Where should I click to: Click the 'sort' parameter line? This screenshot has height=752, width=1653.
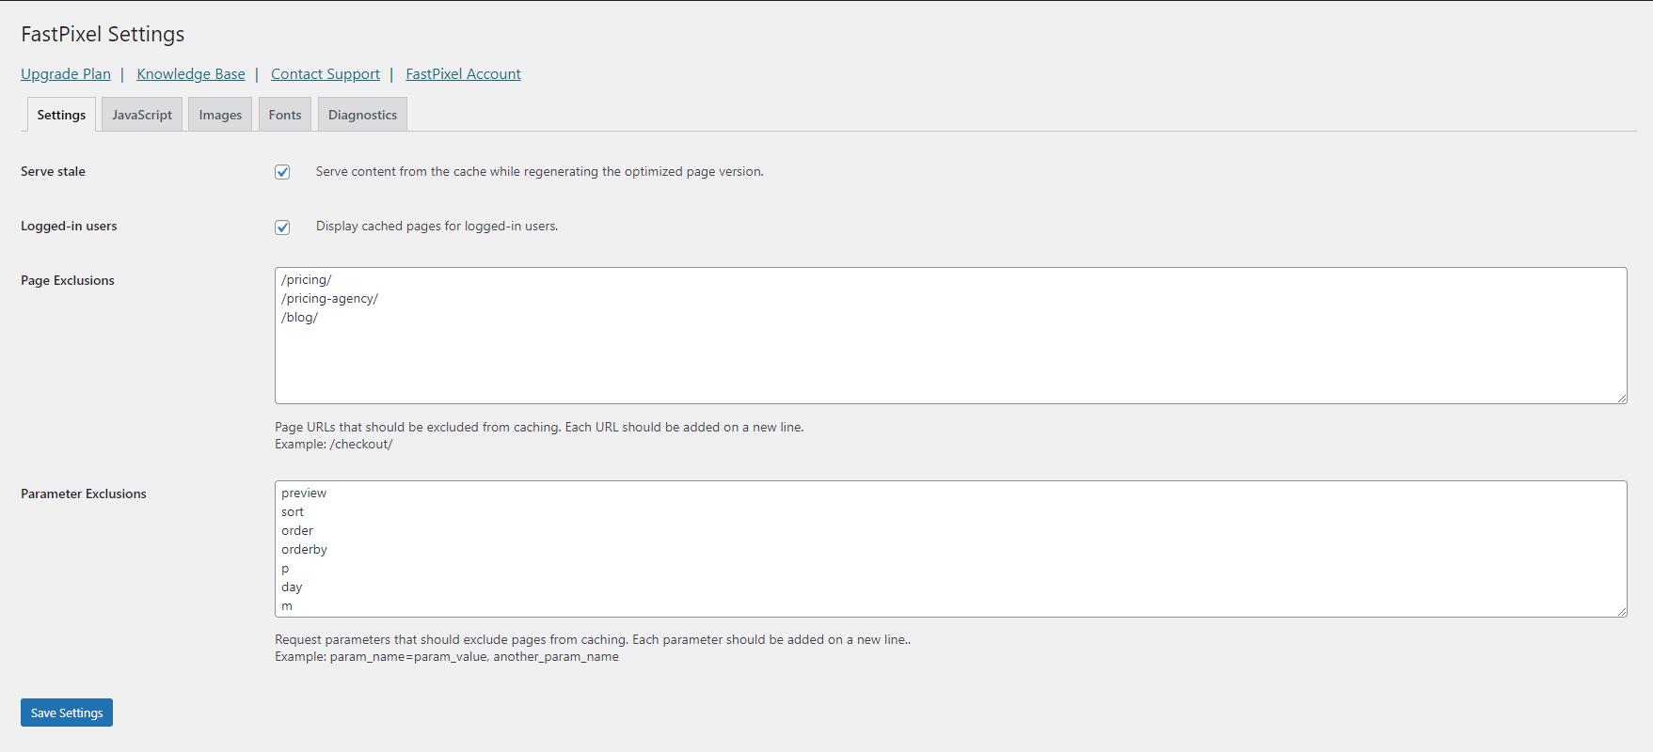pos(293,512)
